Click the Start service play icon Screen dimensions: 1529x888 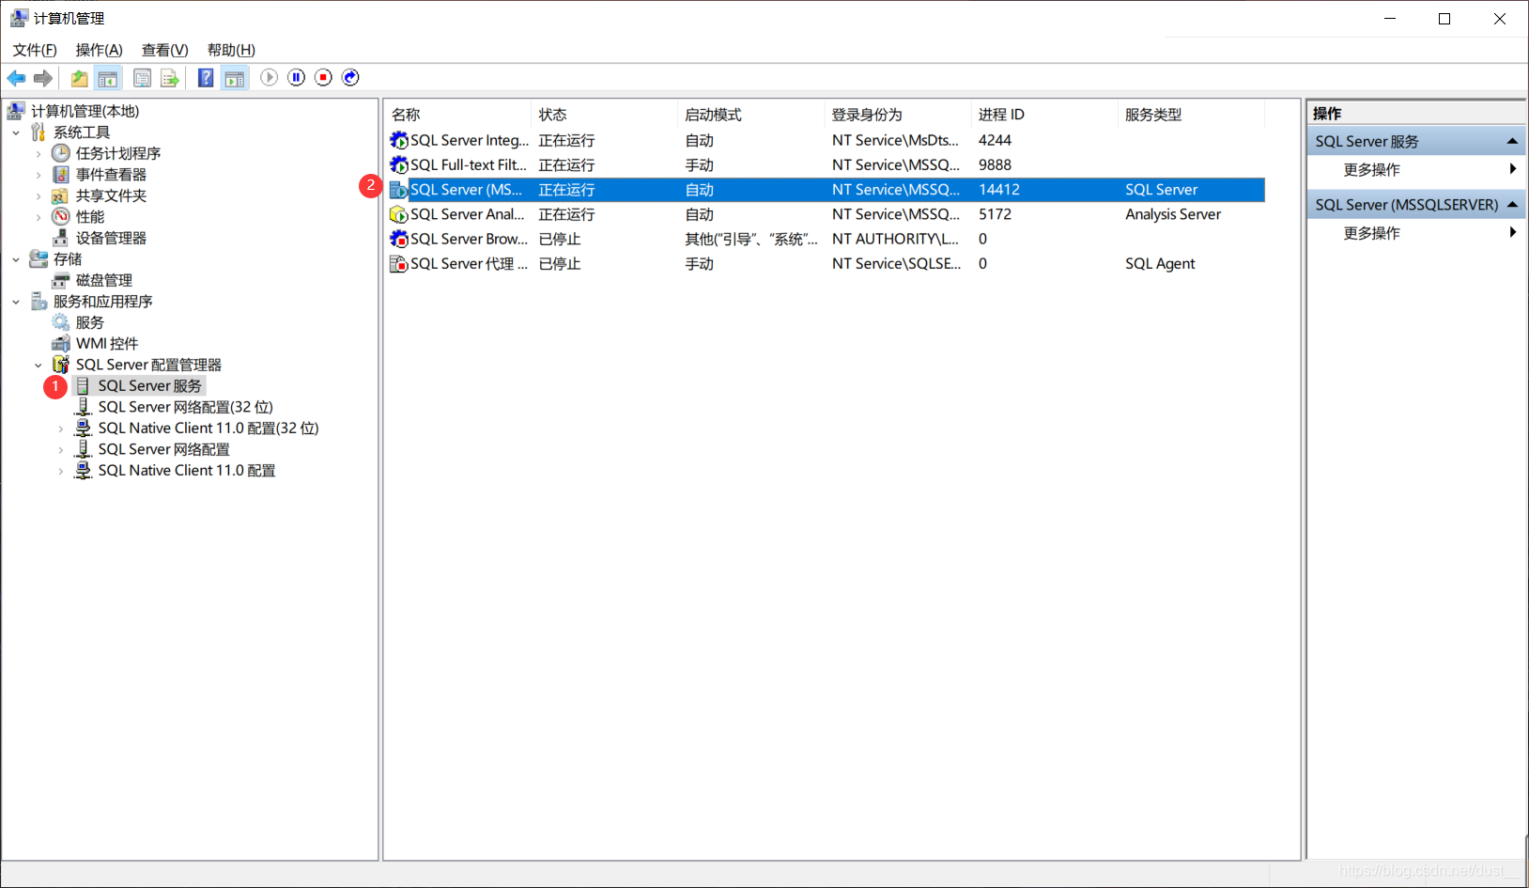pos(269,77)
